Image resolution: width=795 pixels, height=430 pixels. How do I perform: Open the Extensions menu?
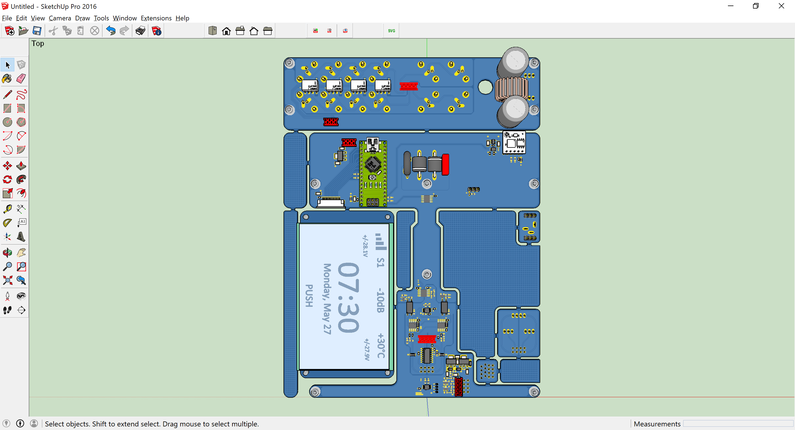[x=156, y=18]
